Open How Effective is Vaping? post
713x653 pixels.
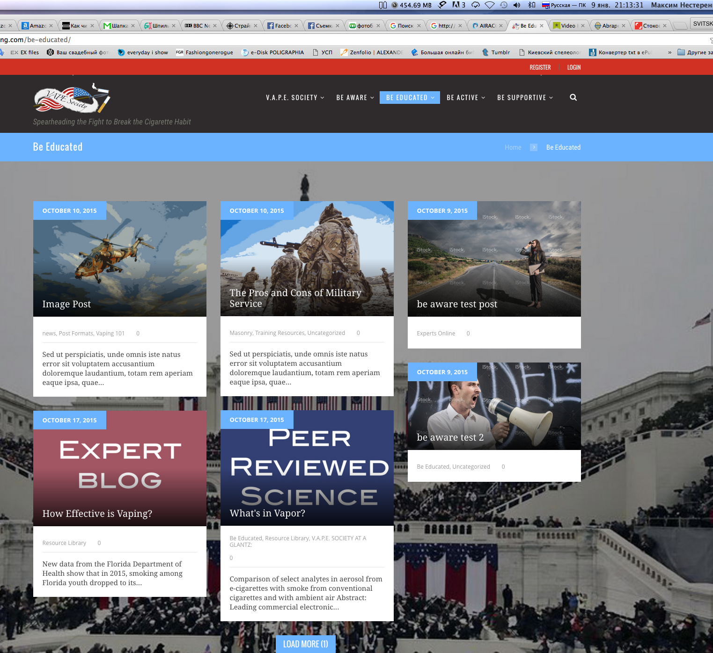(x=97, y=514)
